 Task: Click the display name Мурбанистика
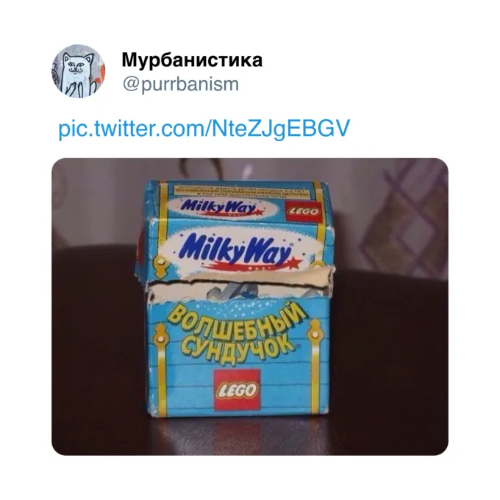pyautogui.click(x=192, y=60)
